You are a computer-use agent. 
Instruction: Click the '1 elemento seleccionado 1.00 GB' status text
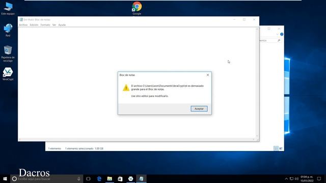pos(84,148)
